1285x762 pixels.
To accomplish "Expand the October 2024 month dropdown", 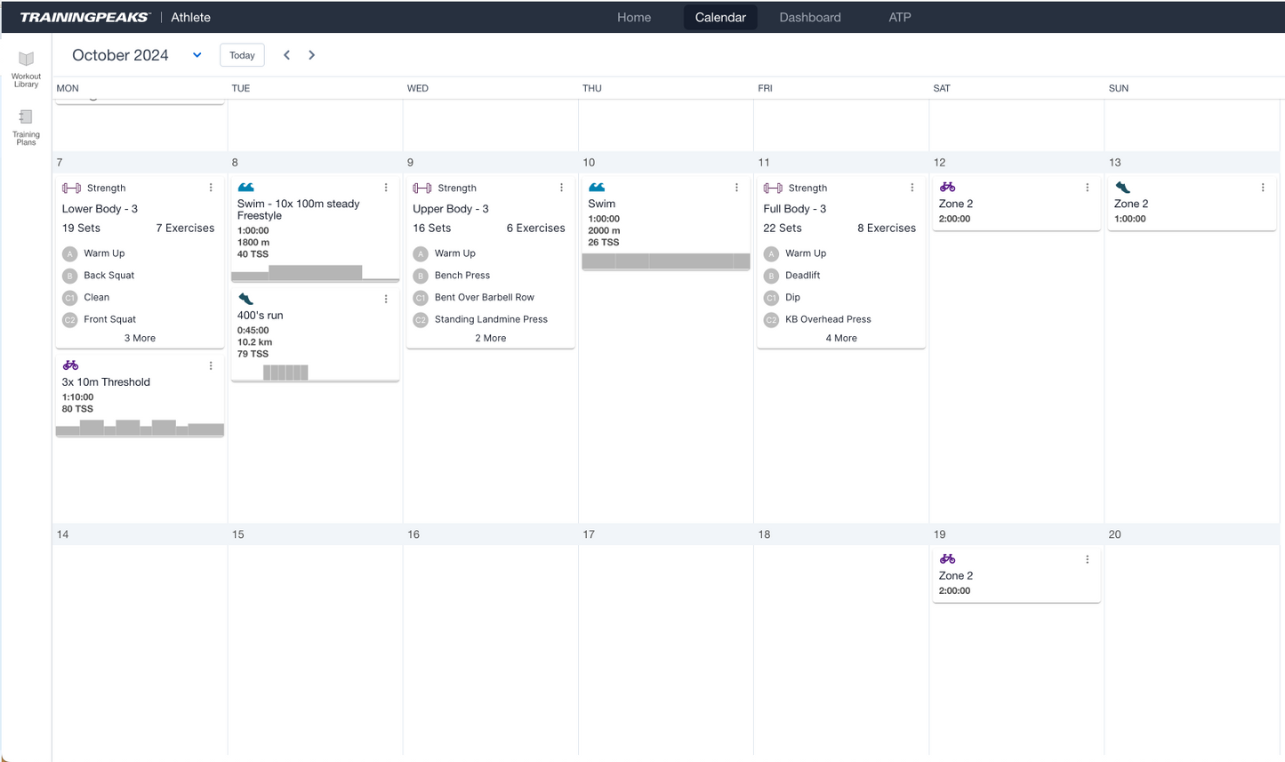I will click(x=197, y=55).
